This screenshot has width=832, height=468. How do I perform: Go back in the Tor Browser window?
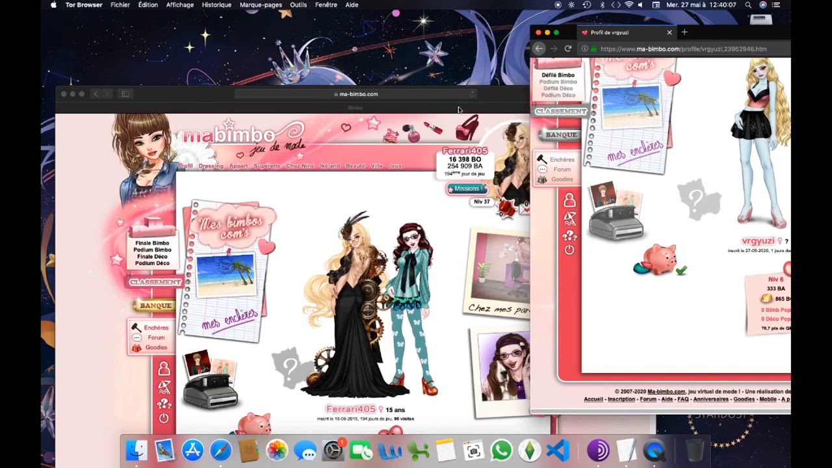(538, 49)
